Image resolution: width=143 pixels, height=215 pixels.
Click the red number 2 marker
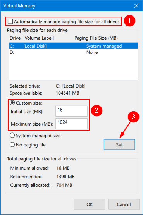(96, 110)
